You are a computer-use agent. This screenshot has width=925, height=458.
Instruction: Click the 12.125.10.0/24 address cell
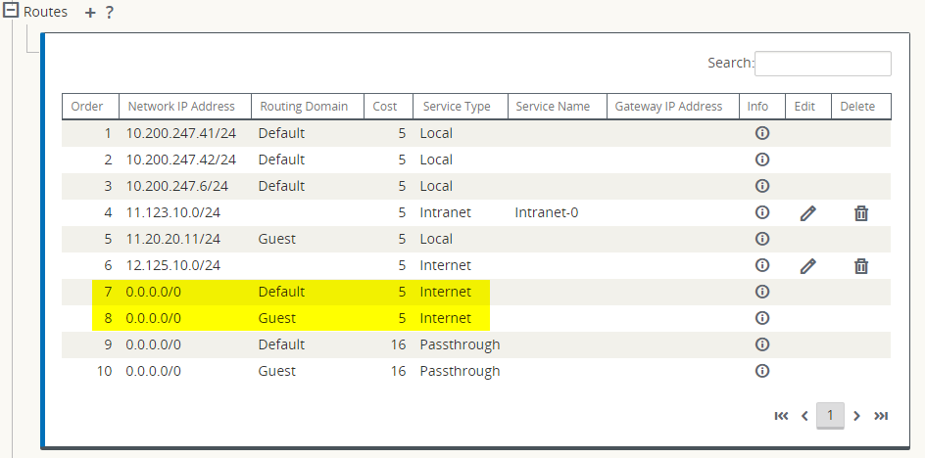click(173, 265)
